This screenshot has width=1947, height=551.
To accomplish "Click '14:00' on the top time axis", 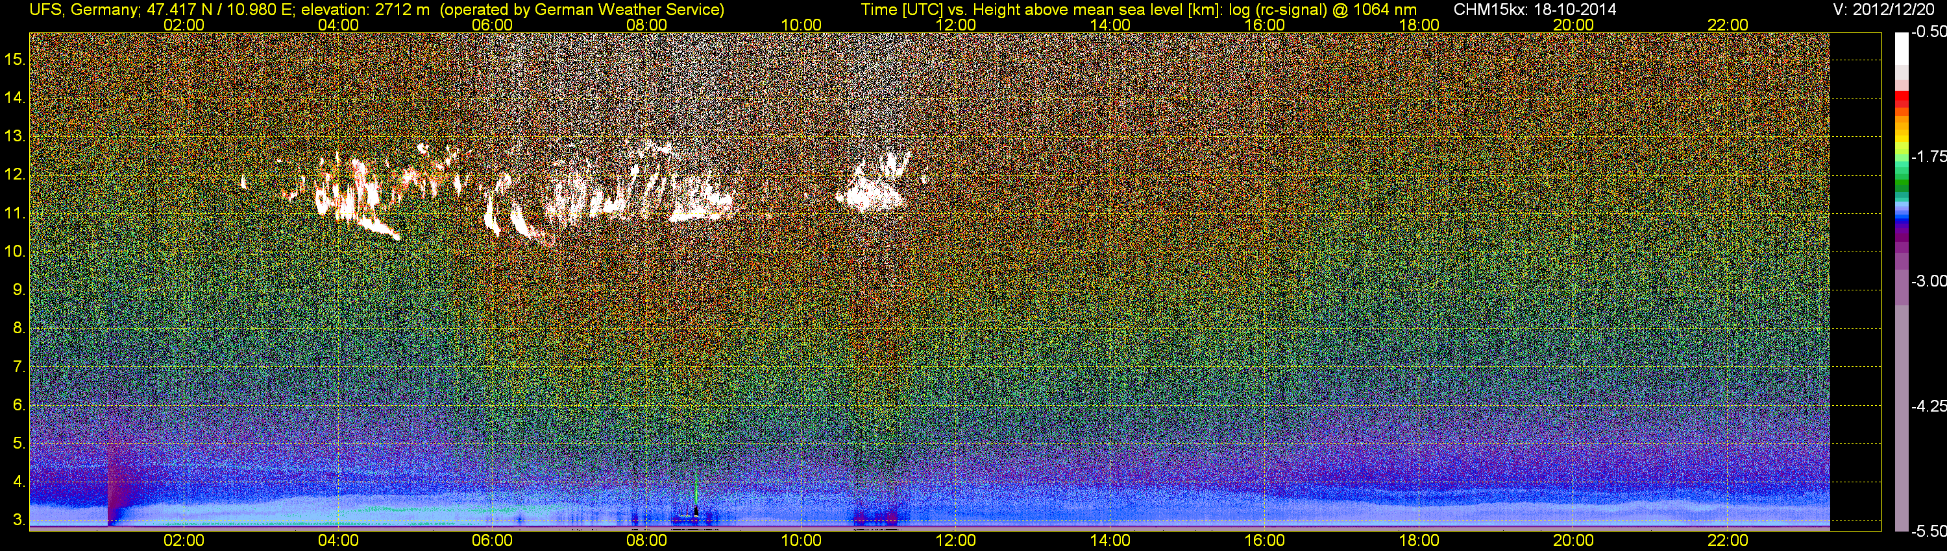I will click(1110, 25).
